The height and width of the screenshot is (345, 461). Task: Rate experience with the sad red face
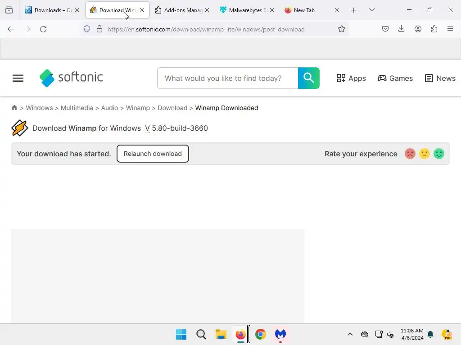(410, 154)
